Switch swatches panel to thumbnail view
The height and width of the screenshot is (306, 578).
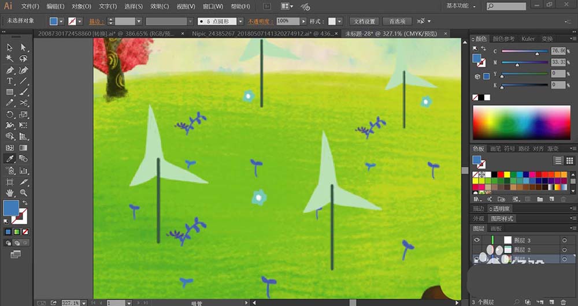click(570, 161)
